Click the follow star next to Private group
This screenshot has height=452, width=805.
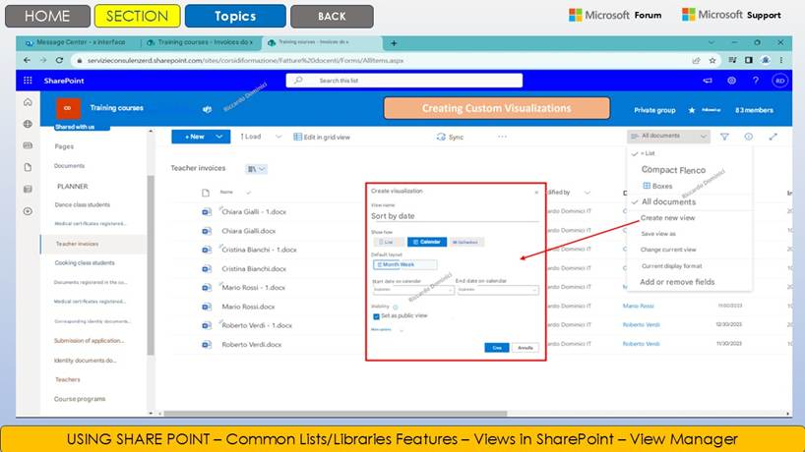(x=692, y=110)
